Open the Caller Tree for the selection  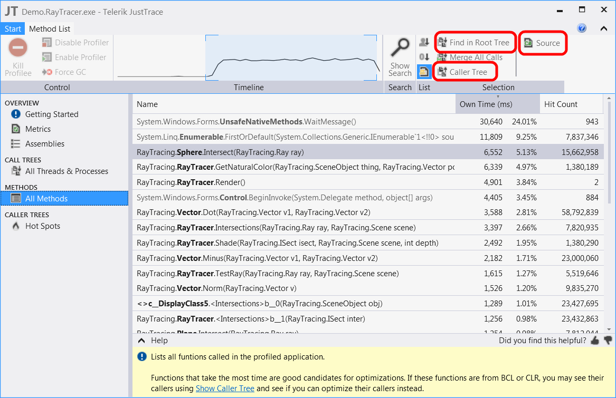[463, 72]
